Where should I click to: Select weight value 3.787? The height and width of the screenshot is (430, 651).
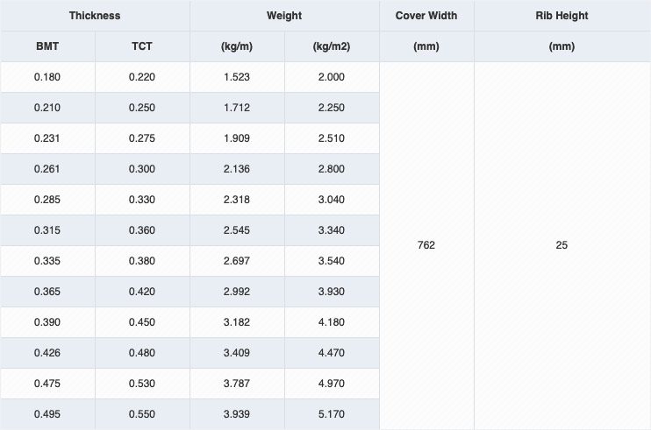[x=237, y=384]
